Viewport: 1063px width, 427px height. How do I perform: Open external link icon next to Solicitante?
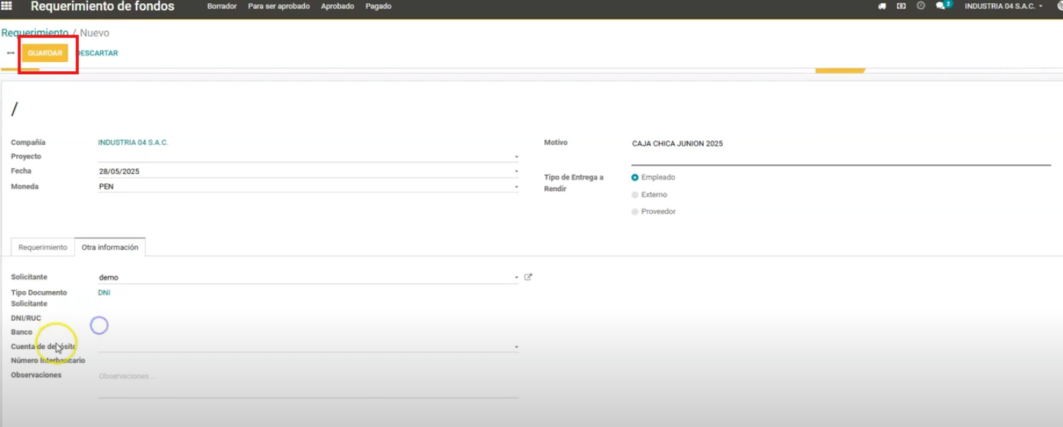[528, 277]
